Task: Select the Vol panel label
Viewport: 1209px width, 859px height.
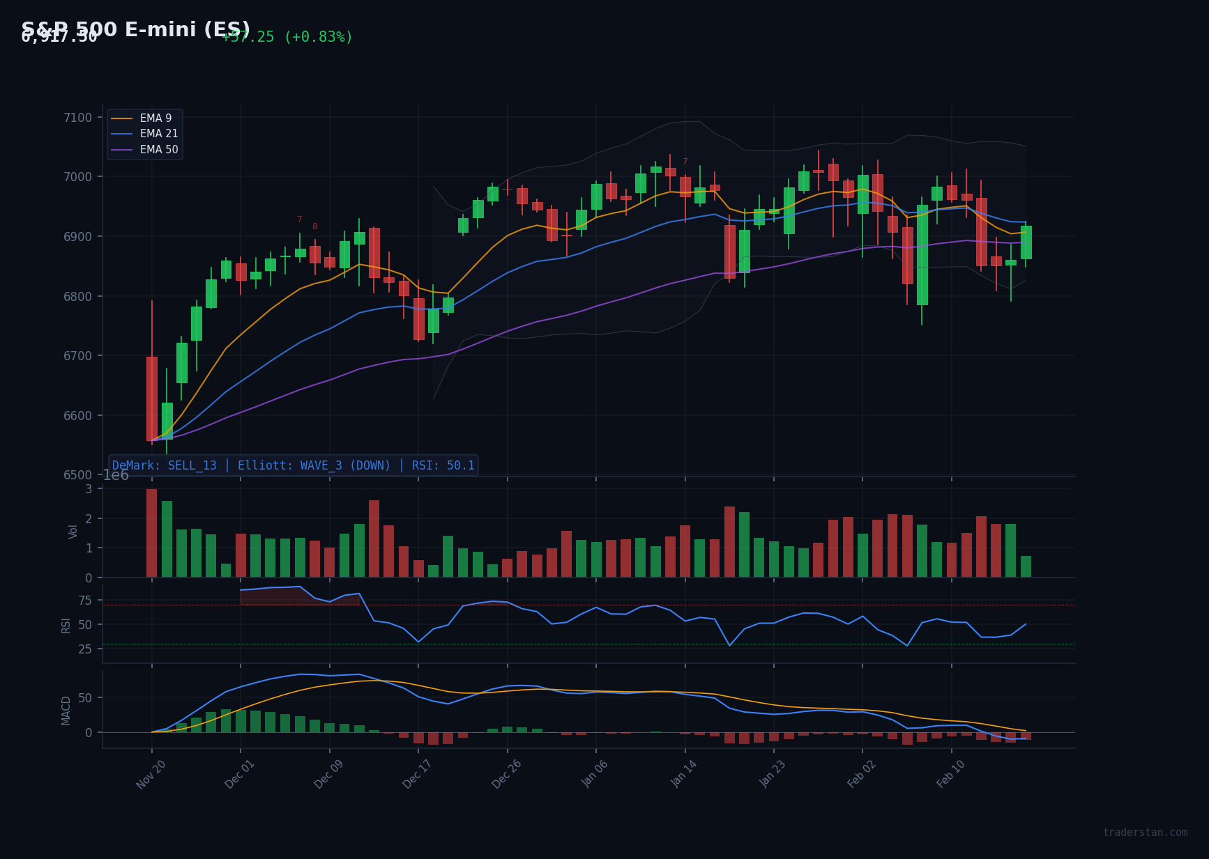Action: pos(72,531)
